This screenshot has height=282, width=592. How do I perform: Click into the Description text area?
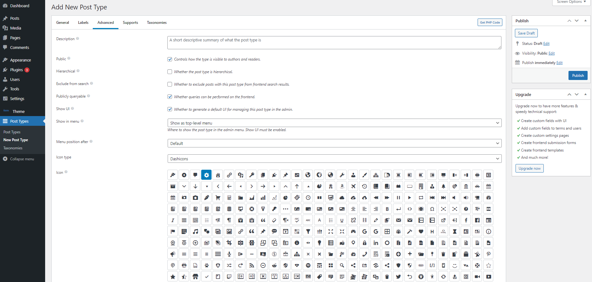334,43
